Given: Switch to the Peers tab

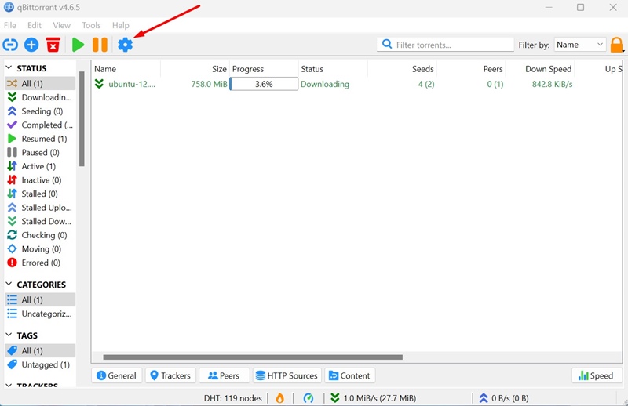Looking at the screenshot, I should point(225,375).
